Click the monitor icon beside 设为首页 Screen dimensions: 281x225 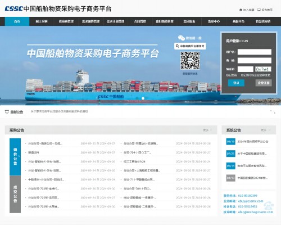[259, 10]
